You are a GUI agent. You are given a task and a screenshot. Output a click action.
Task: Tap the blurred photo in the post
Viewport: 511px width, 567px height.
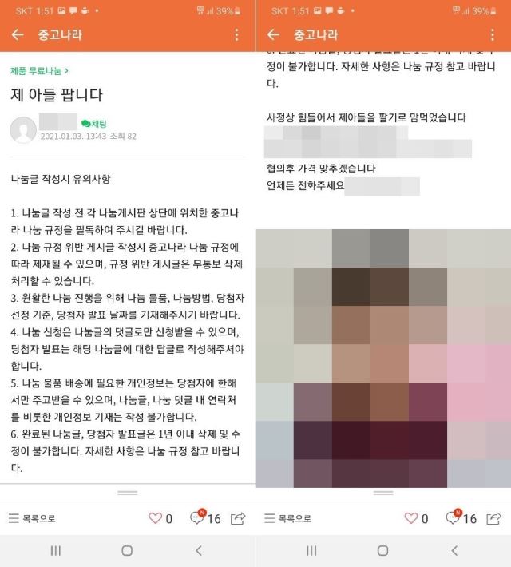pos(383,359)
